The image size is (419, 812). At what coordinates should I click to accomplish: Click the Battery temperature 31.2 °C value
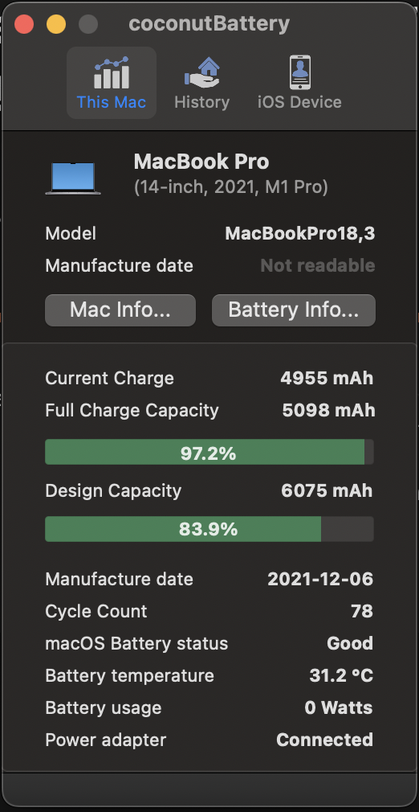click(341, 675)
